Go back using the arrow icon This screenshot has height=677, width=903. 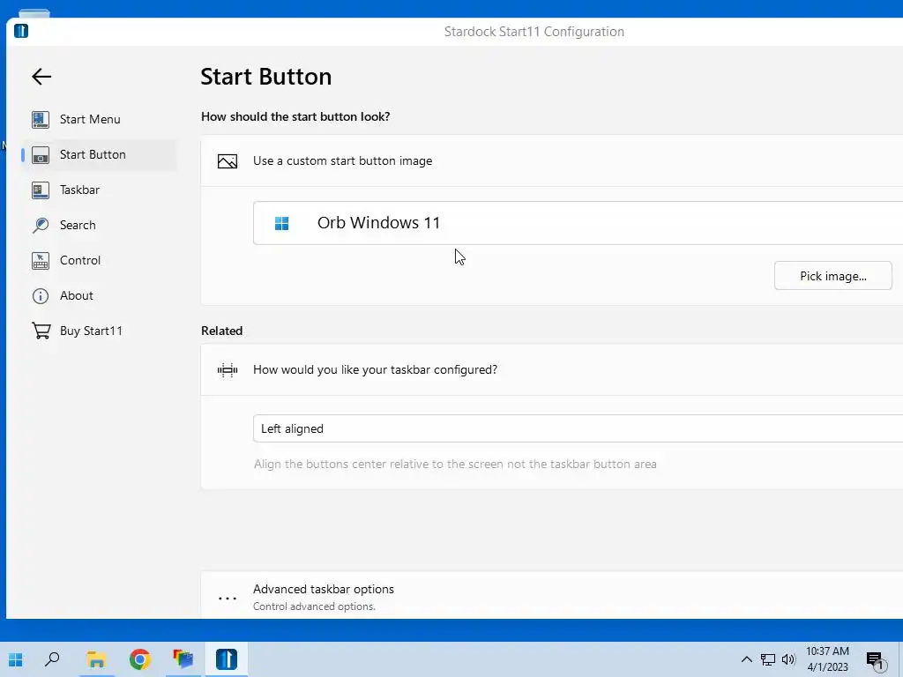pyautogui.click(x=41, y=77)
